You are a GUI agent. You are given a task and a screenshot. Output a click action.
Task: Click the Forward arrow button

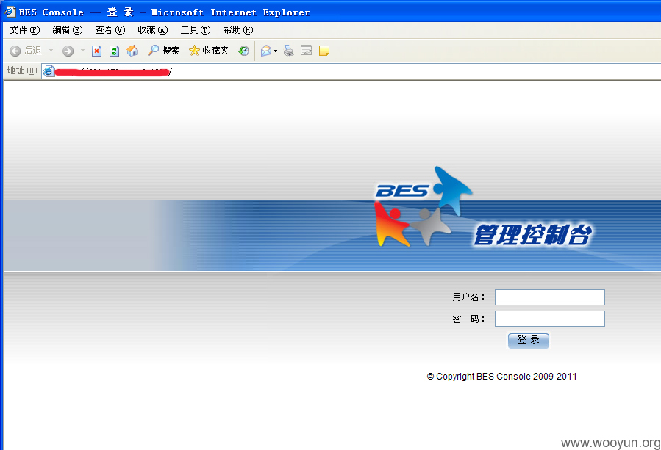tap(68, 51)
